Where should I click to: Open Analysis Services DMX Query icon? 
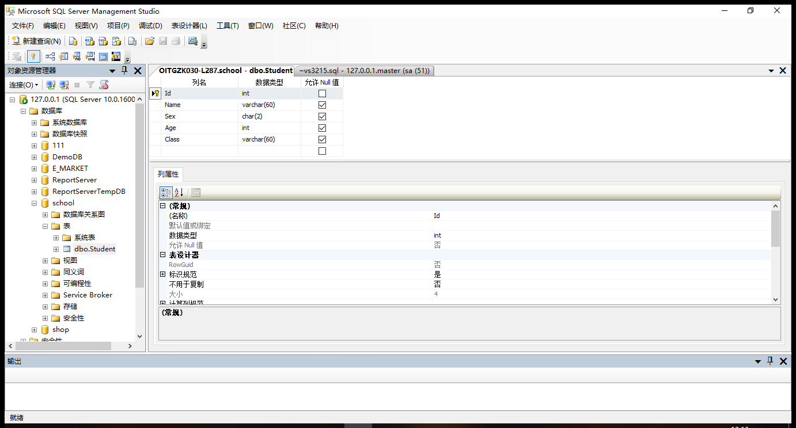(x=103, y=41)
